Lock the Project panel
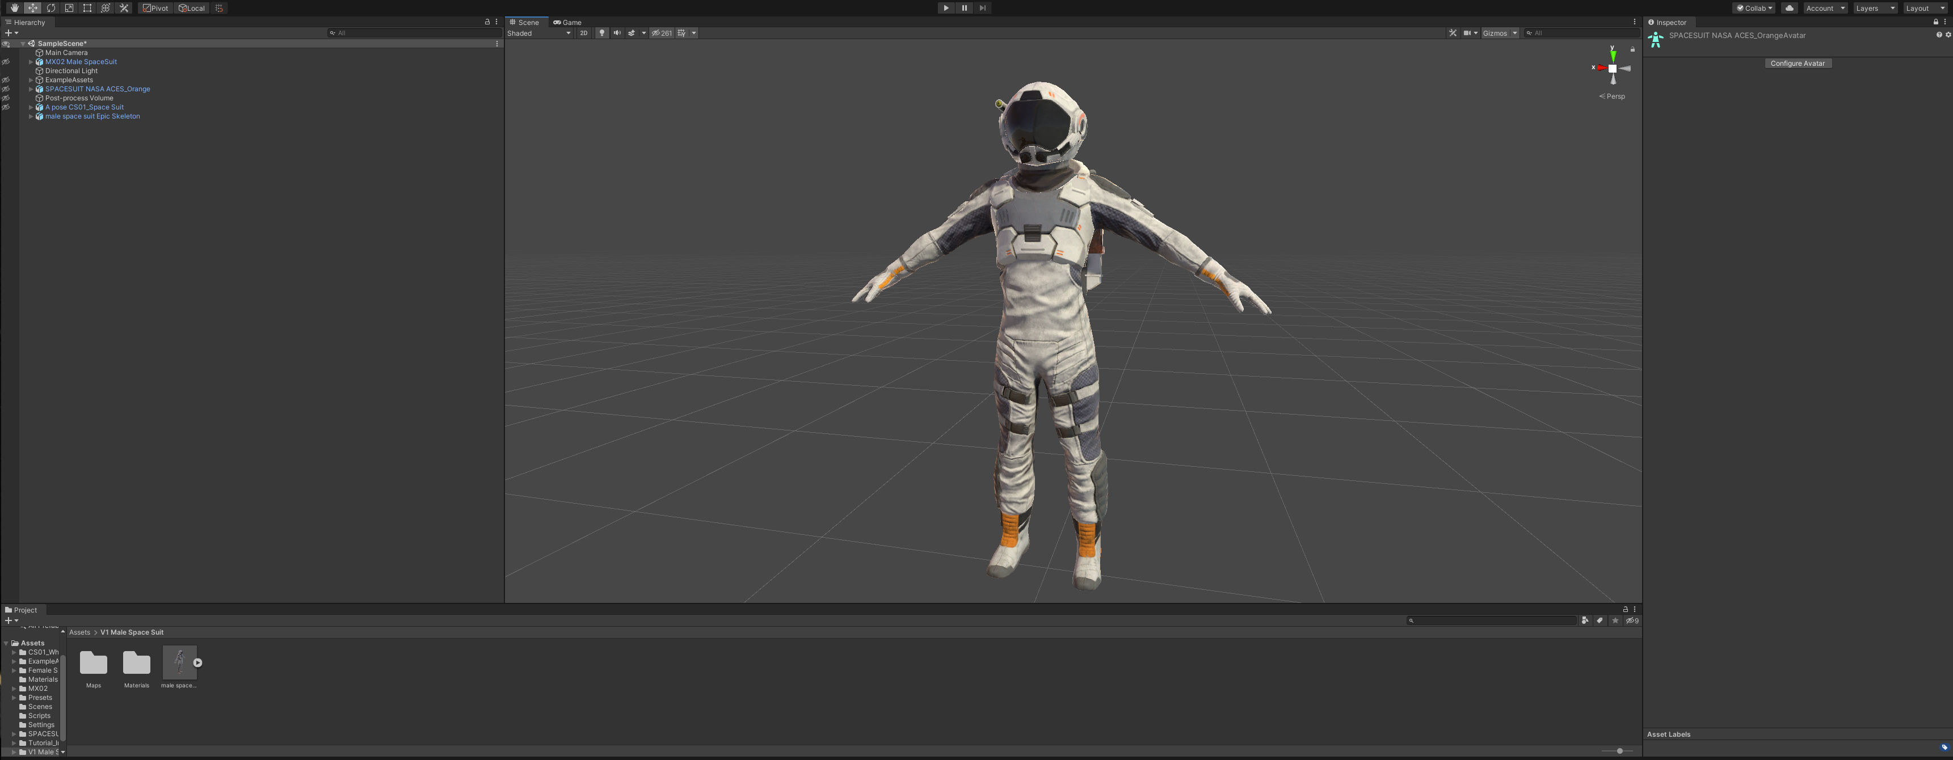Viewport: 1953px width, 760px height. [x=1624, y=609]
